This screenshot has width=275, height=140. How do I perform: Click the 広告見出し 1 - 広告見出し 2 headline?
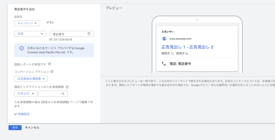[x=187, y=47]
